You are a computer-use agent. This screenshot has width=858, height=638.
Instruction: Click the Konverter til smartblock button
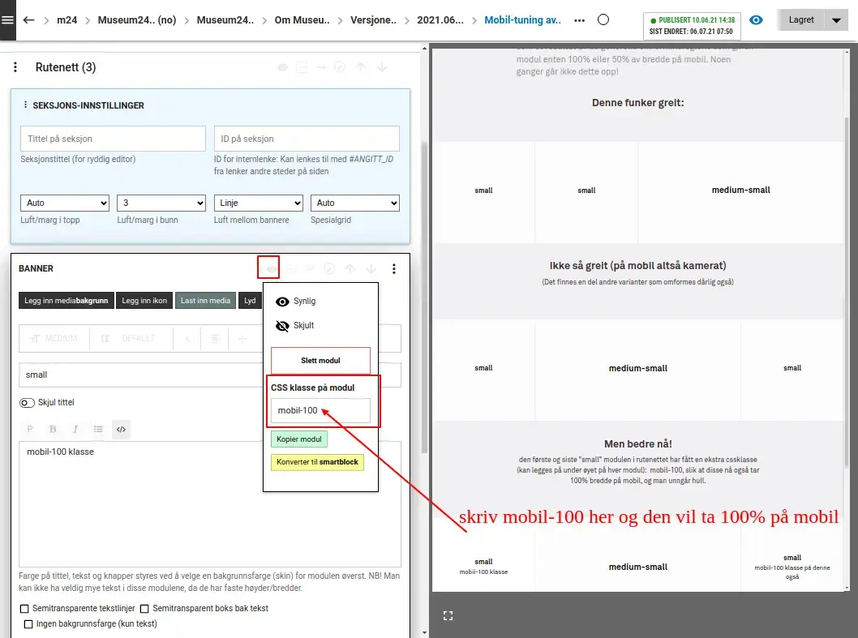pyautogui.click(x=317, y=462)
